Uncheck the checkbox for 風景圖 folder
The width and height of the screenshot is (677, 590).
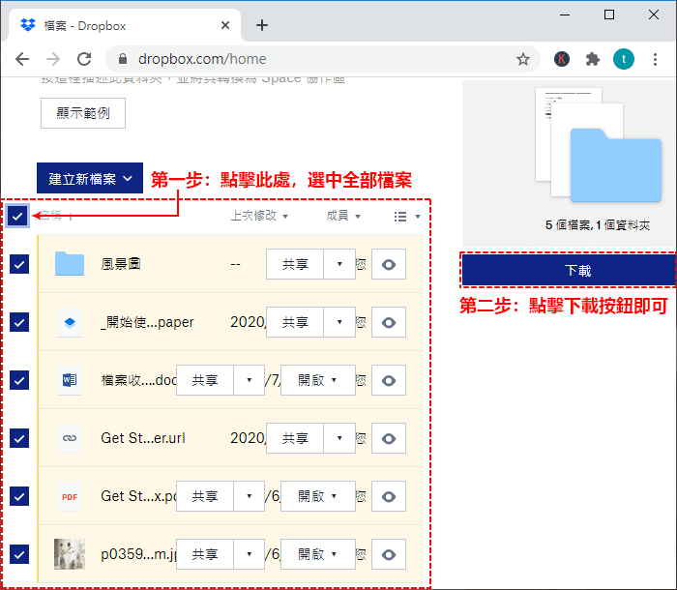pos(19,264)
